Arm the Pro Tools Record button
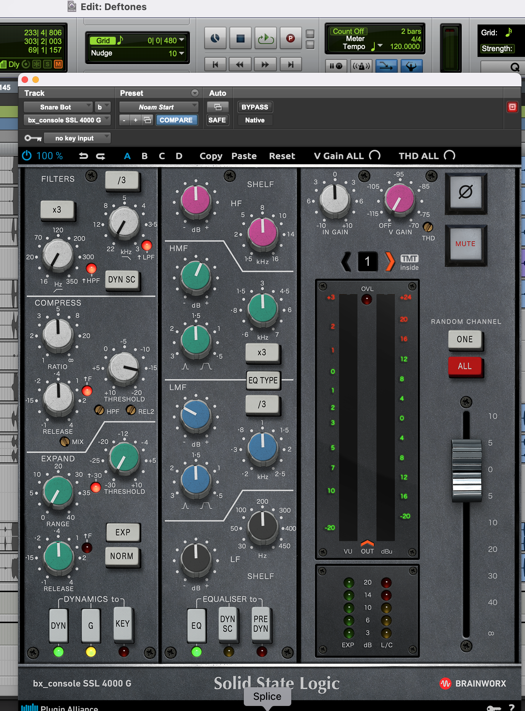 (291, 38)
